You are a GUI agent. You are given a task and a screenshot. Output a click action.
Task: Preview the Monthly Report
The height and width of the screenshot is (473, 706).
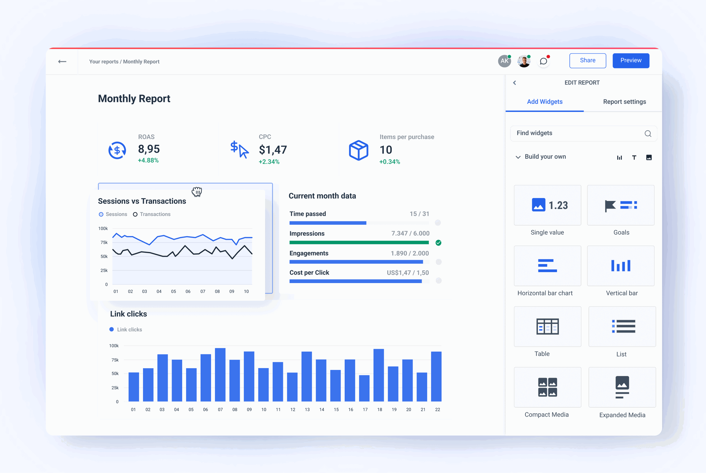coord(631,60)
